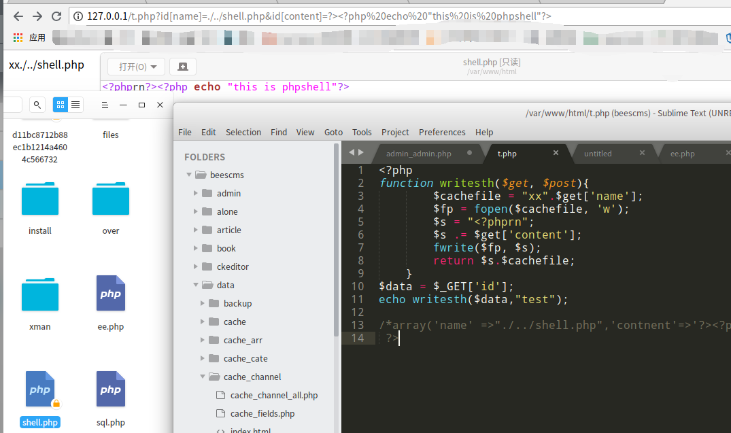
Task: Select the shell.php file icon
Action: 40,389
